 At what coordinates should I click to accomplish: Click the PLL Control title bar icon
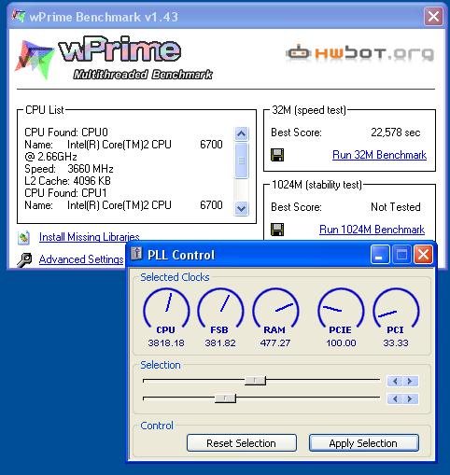coord(136,254)
